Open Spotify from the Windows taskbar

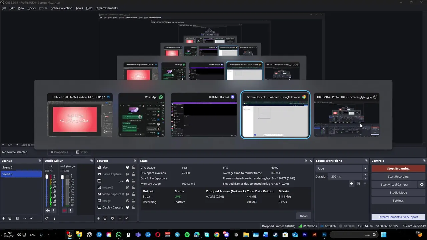187,235
